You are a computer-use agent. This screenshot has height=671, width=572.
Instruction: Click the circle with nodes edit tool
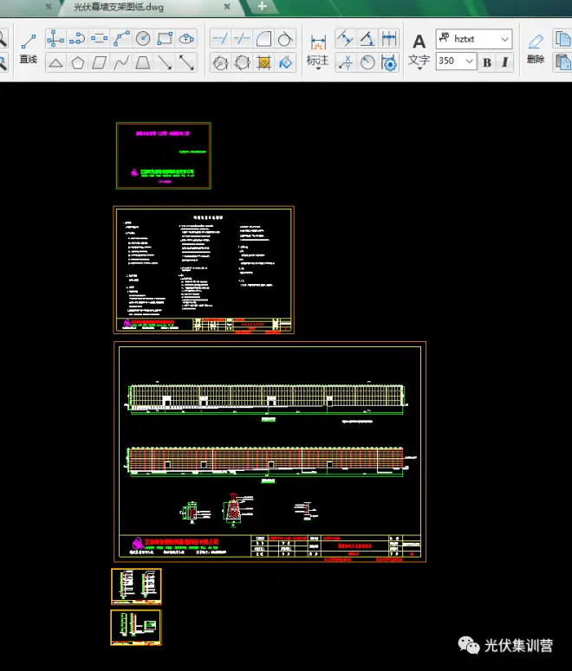[x=220, y=63]
